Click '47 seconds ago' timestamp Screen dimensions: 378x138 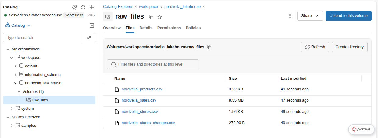click(x=295, y=100)
